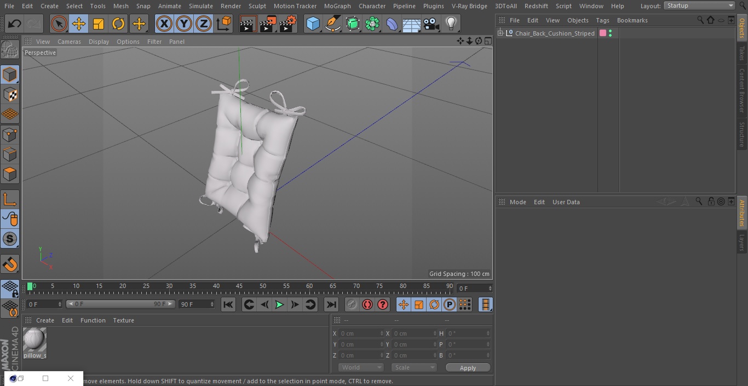748x386 pixels.
Task: Open material manager Texture menu
Action: [x=123, y=320]
